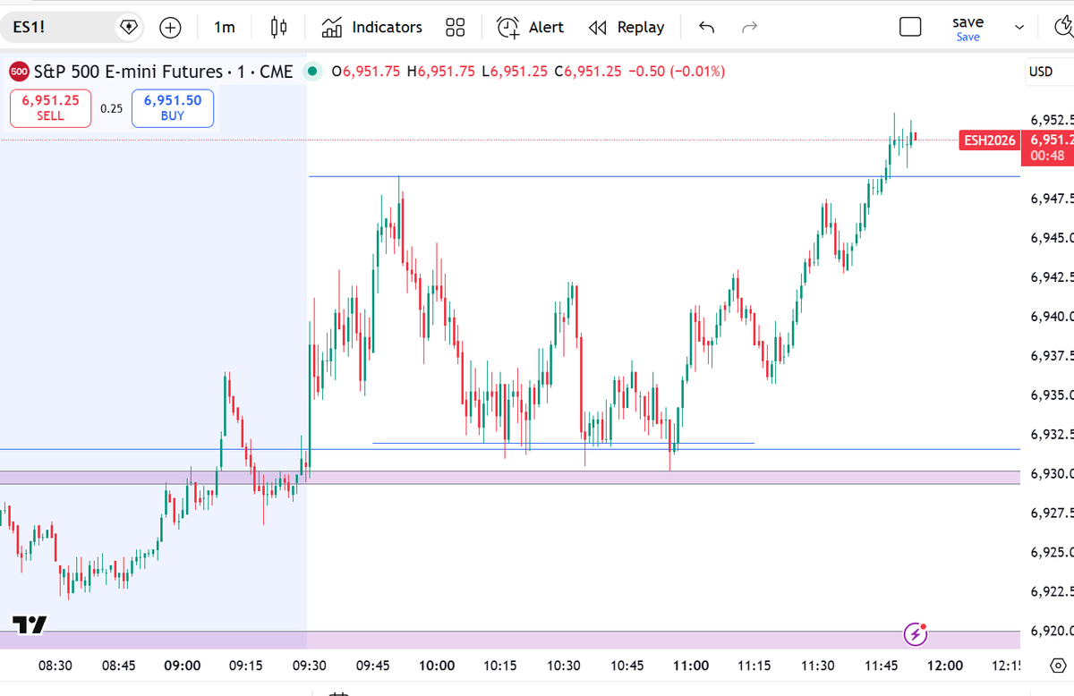Click the countdown timer 00:48 label
Viewport: 1074px width, 696px height.
click(1046, 155)
